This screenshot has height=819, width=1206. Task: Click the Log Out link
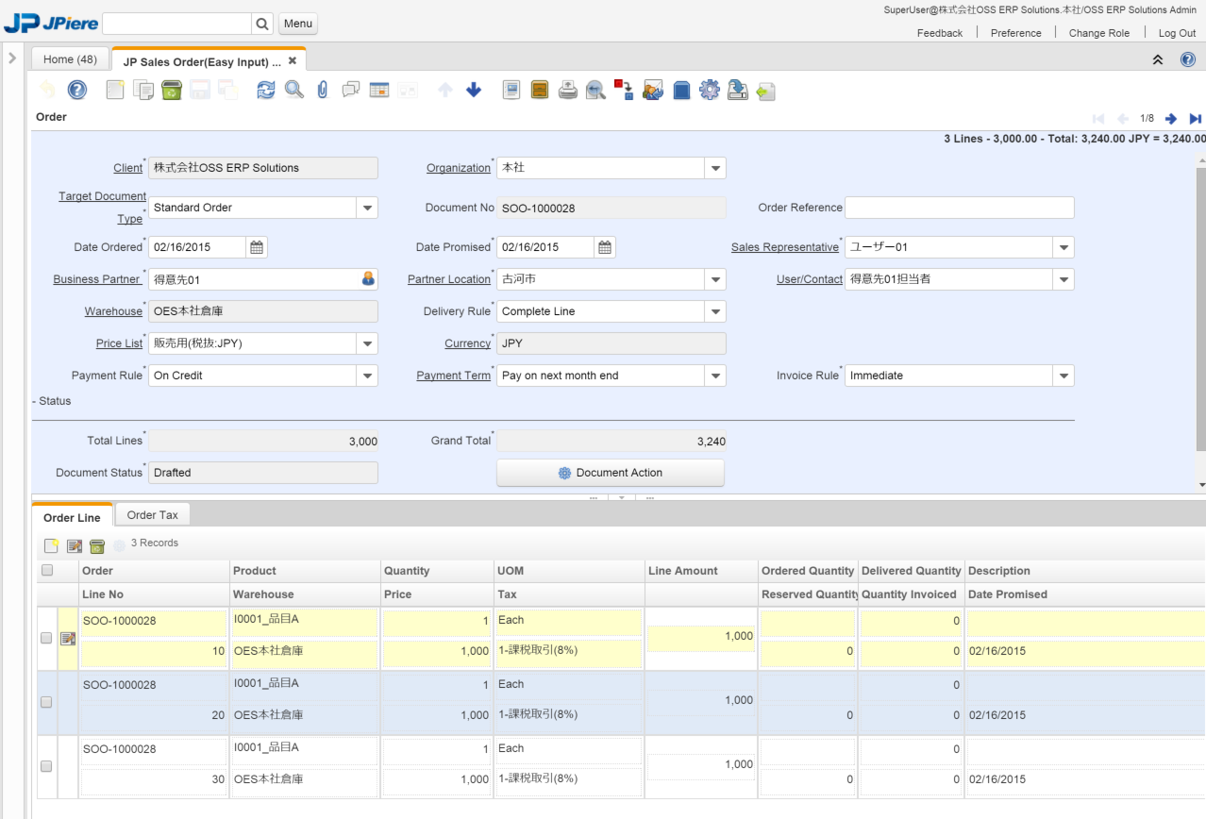click(x=1176, y=33)
